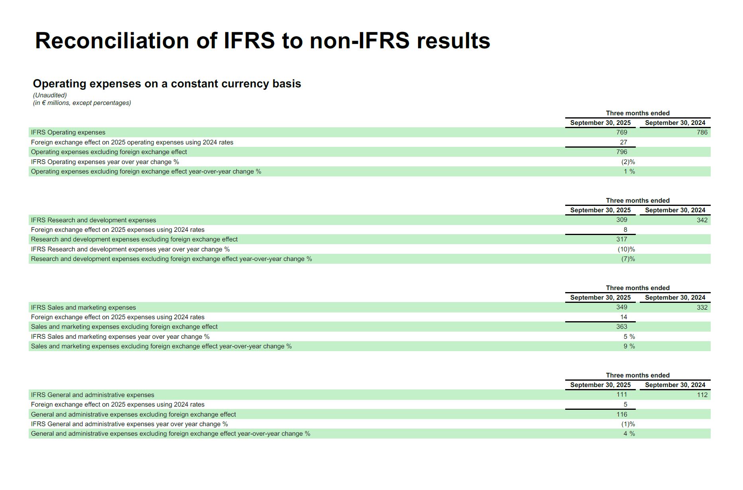The image size is (743, 490).
Task: Click the 796 value in first table
Action: point(621,152)
